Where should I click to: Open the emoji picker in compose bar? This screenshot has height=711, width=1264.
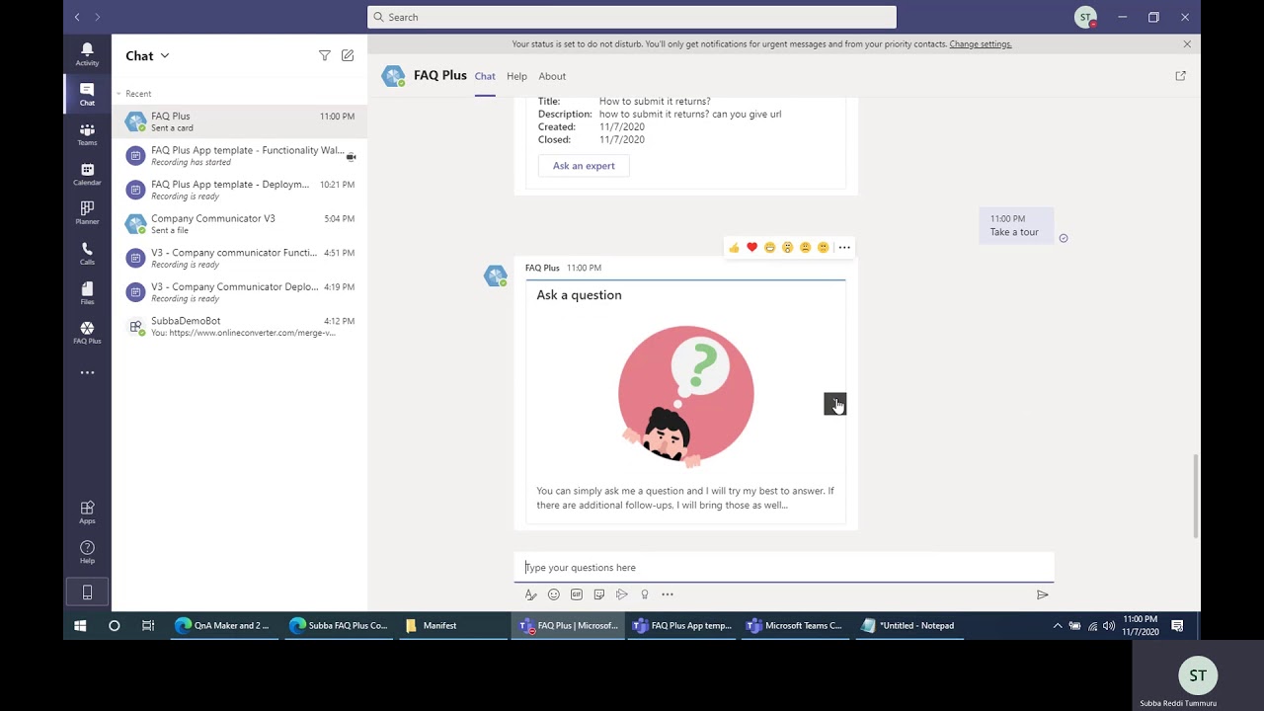(553, 594)
